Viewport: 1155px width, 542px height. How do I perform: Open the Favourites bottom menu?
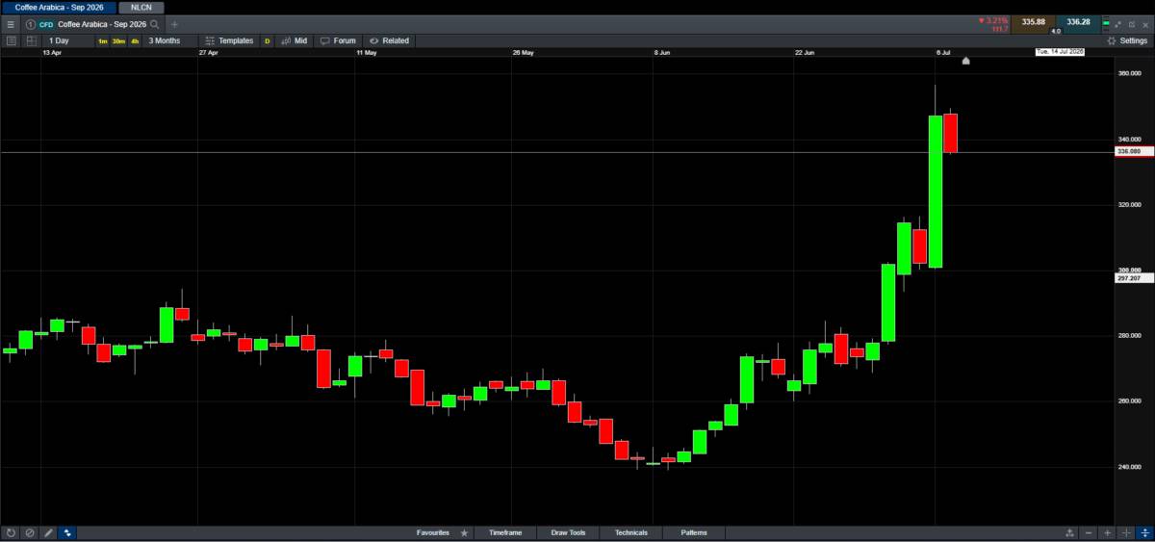point(433,532)
